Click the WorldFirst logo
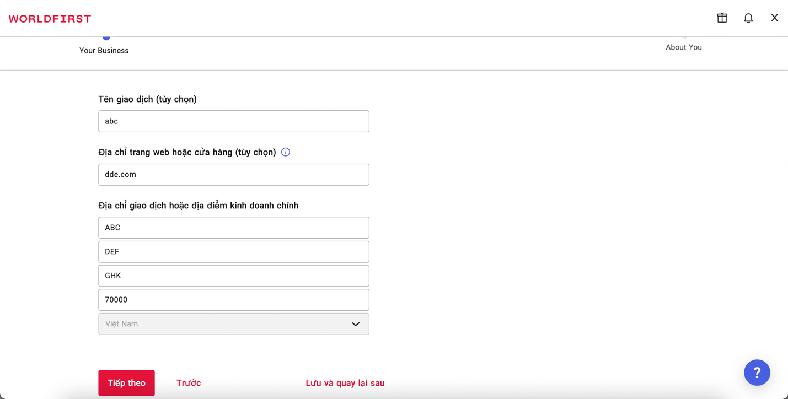 coord(50,19)
